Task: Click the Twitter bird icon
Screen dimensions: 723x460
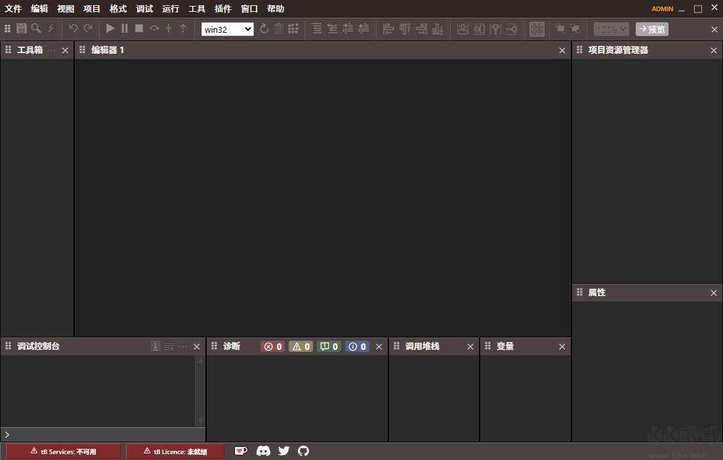Action: (283, 451)
